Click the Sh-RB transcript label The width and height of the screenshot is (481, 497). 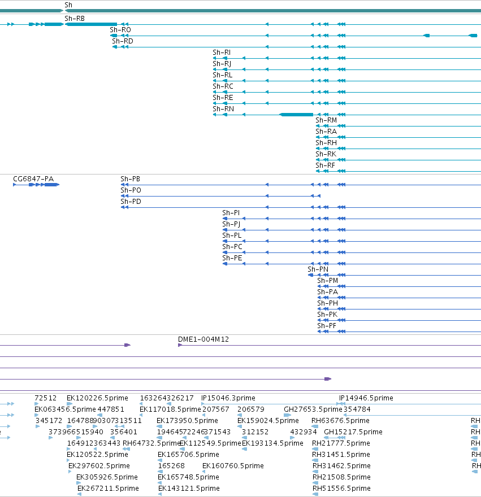tap(75, 19)
